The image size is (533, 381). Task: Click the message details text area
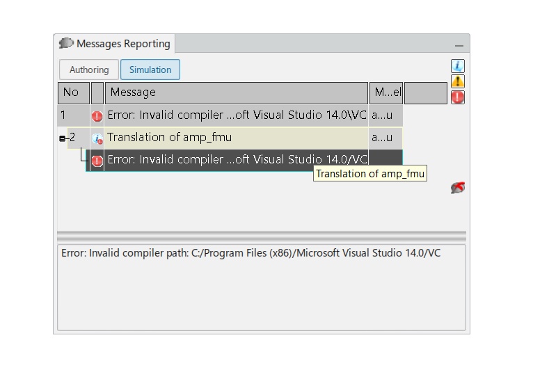261,292
